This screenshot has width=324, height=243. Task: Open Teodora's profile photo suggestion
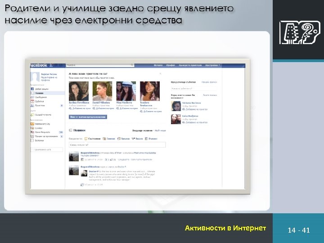(150, 91)
